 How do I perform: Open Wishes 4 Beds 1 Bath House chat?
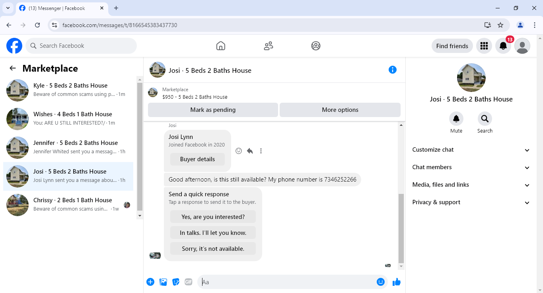[x=68, y=119]
